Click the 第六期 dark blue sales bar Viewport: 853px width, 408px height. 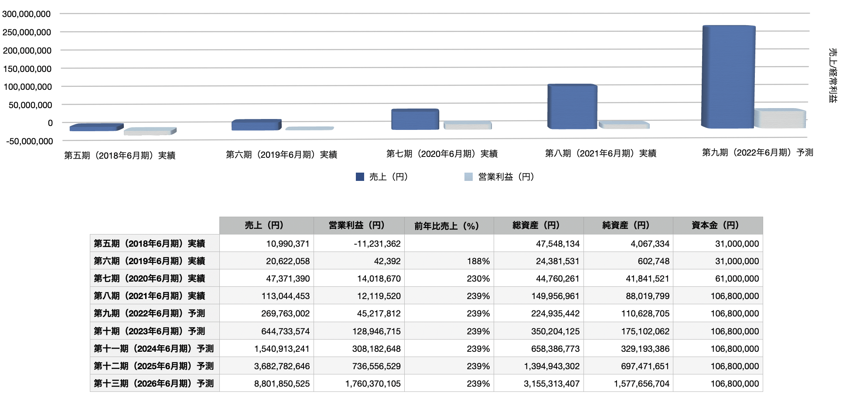pyautogui.click(x=256, y=125)
